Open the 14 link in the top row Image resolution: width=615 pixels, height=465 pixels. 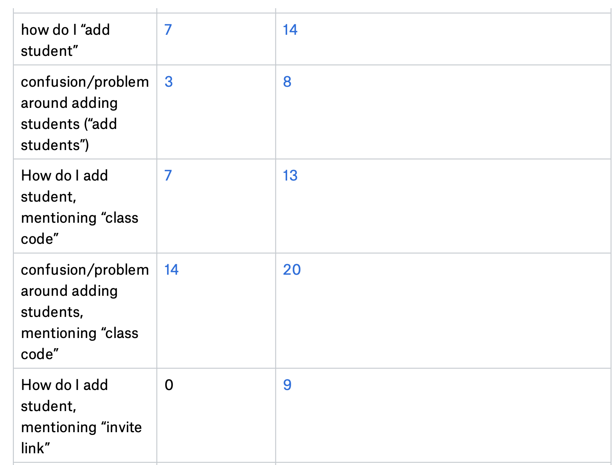pyautogui.click(x=290, y=30)
